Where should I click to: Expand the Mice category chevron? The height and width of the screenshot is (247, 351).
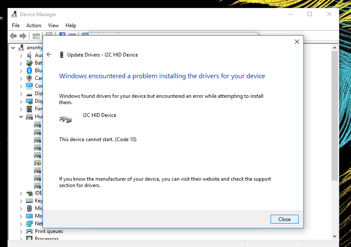coord(21,209)
